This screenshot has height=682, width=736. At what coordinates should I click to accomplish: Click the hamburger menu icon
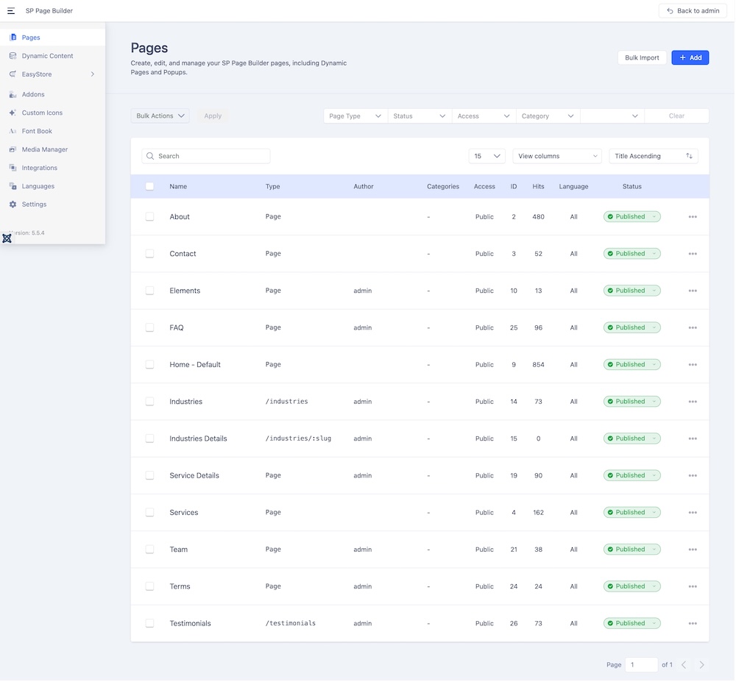[11, 11]
